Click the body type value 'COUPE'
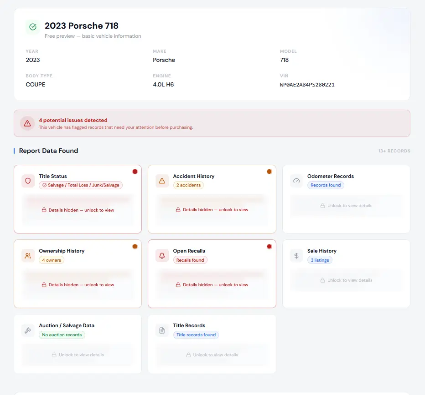Viewport: 425px width, 395px height. tap(36, 84)
